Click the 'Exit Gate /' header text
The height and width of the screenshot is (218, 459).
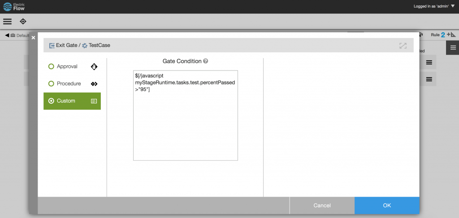pyautogui.click(x=68, y=46)
